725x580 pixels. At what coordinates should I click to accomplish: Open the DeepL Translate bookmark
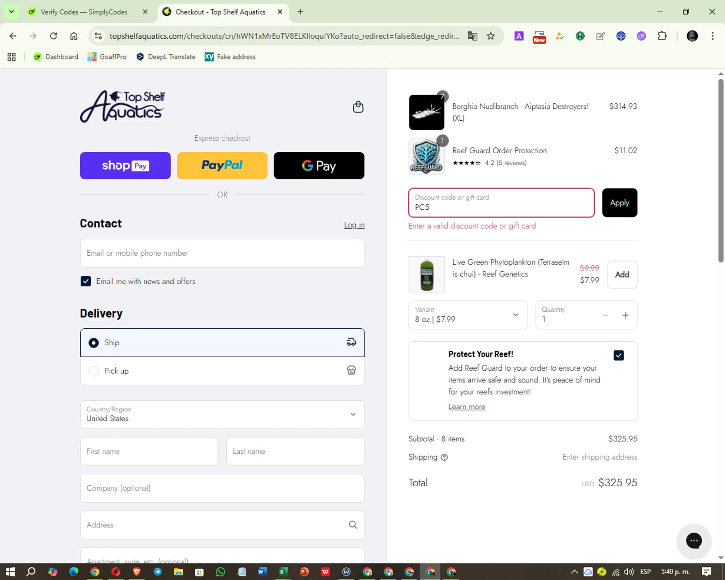coord(166,57)
